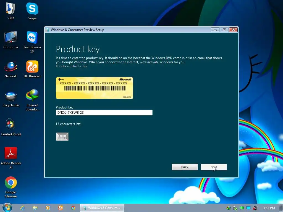The height and width of the screenshot is (212, 283).
Task: Open UC Browser from the taskbar
Action: click(61, 208)
